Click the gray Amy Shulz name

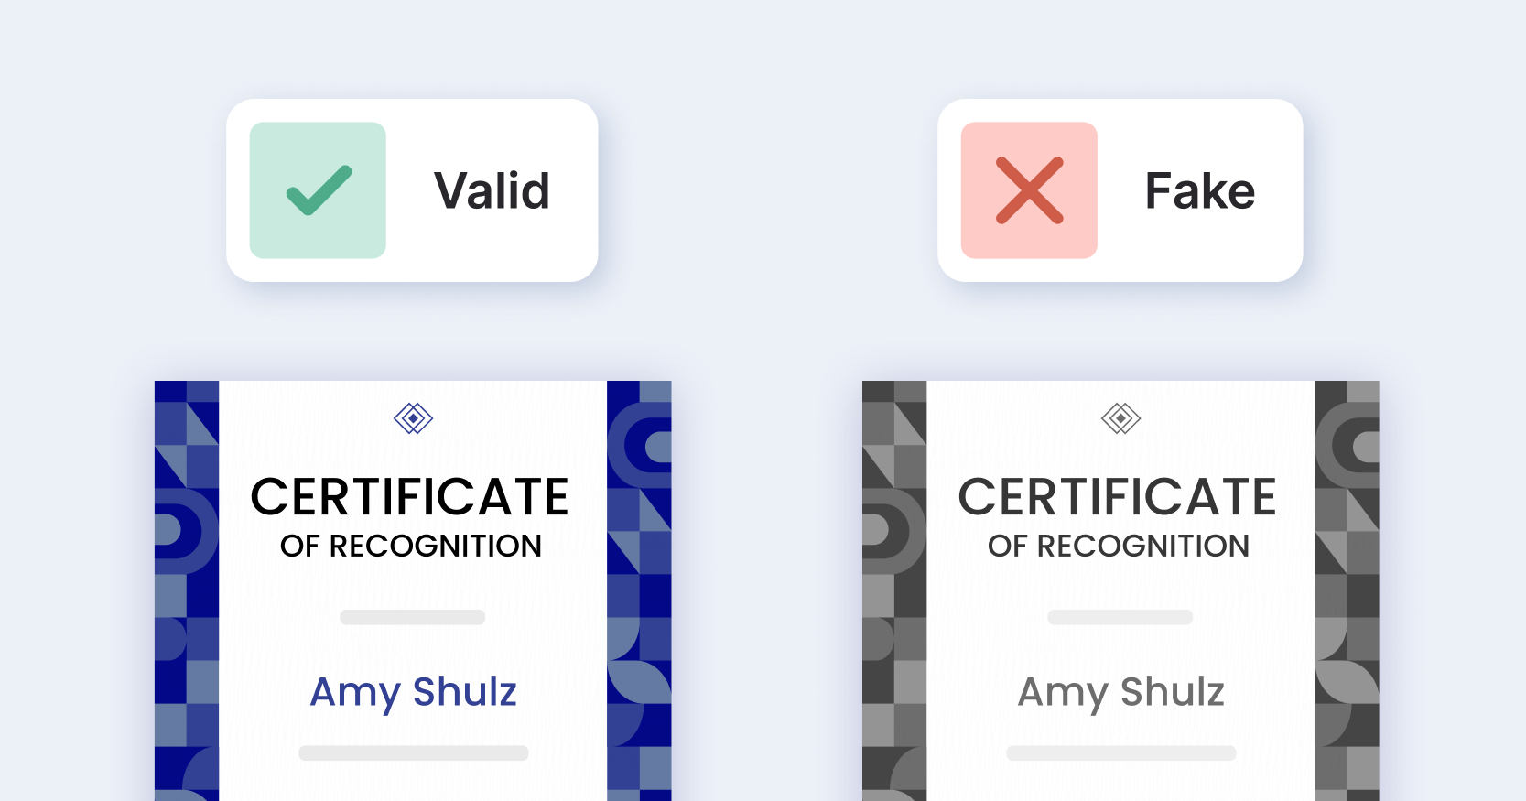1120,692
